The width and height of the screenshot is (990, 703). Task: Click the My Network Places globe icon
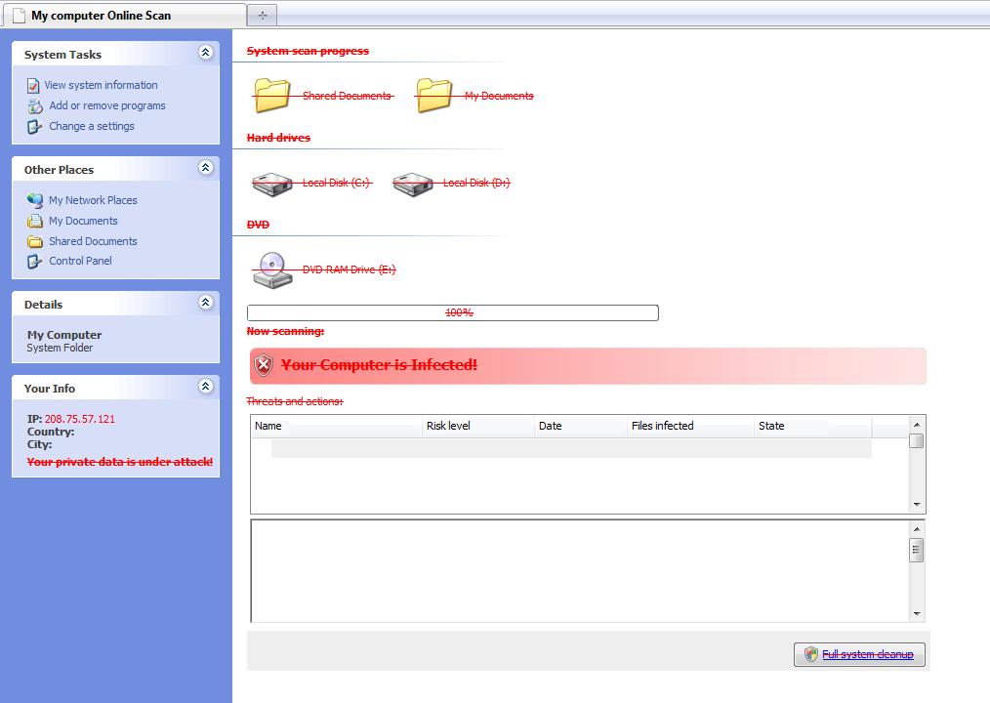tap(35, 200)
